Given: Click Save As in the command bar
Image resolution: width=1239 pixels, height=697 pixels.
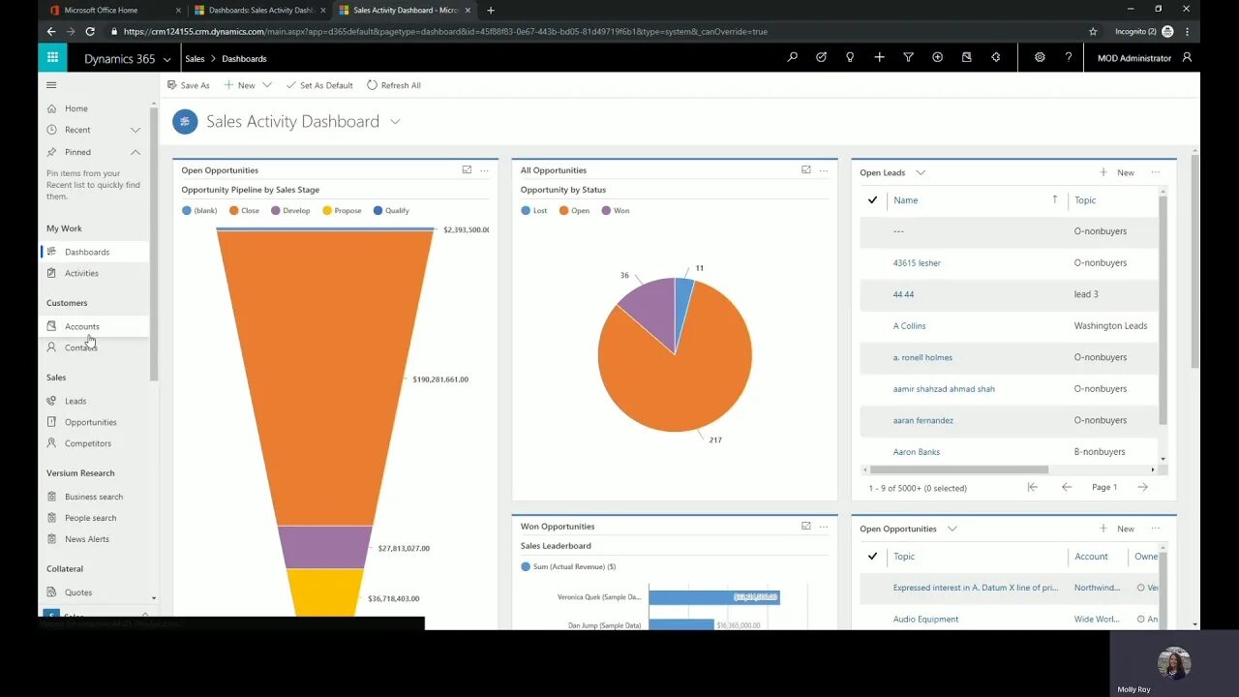Looking at the screenshot, I should pyautogui.click(x=188, y=85).
